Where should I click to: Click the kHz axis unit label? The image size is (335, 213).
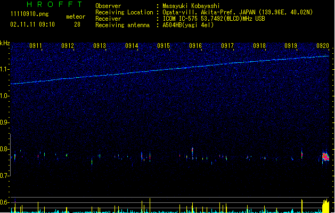(5, 43)
